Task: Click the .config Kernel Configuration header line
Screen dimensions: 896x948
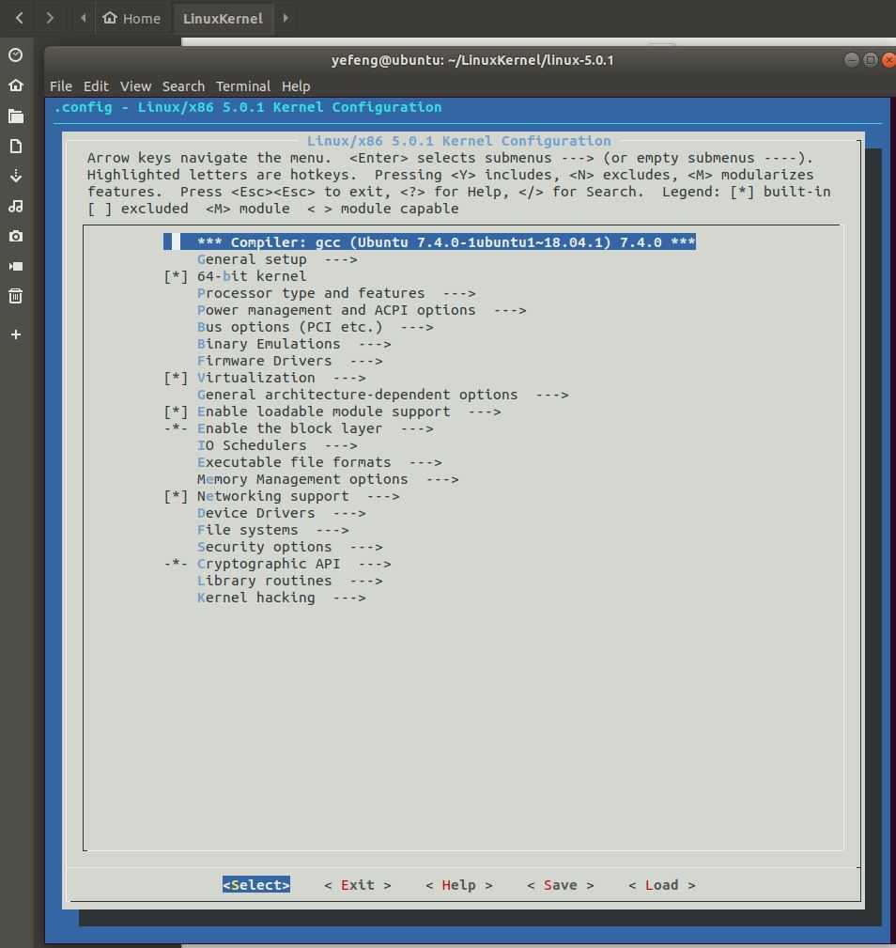Action: pos(248,107)
